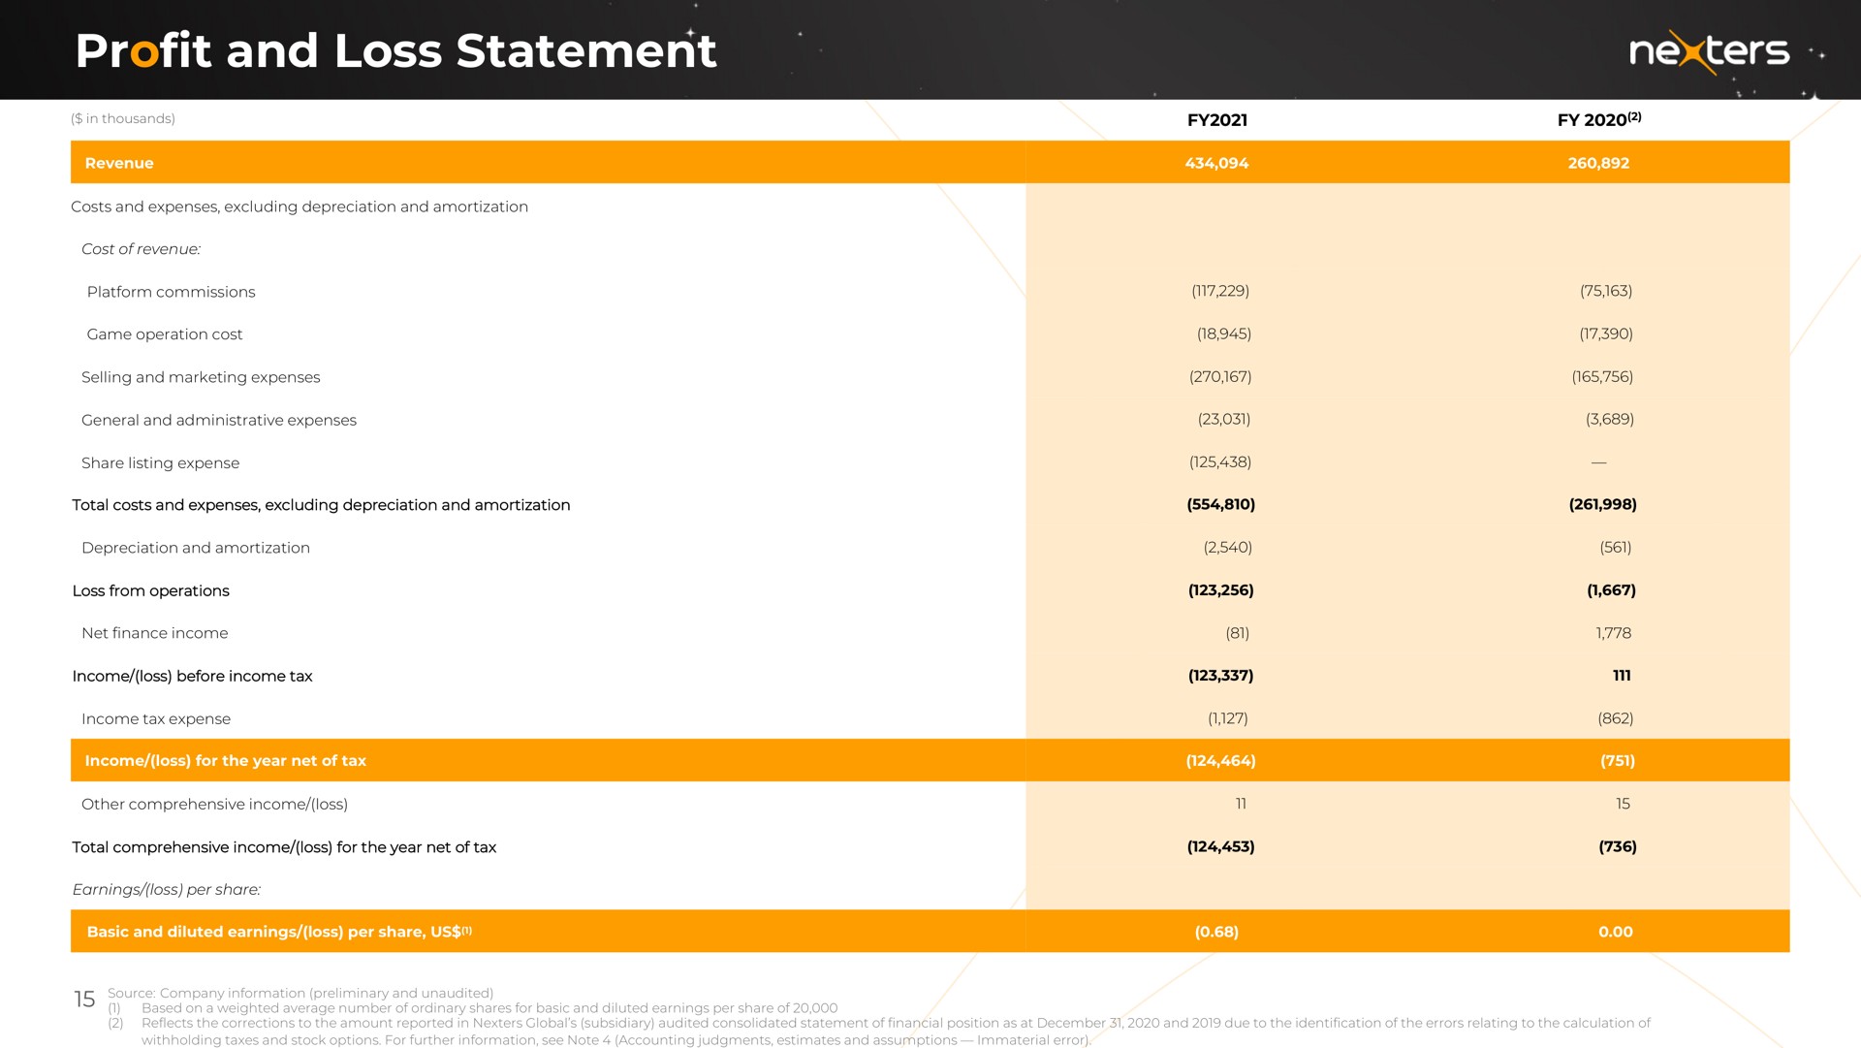Screen dimensions: 1861x1048
Task: Select net loss value (751)
Action: [1618, 761]
